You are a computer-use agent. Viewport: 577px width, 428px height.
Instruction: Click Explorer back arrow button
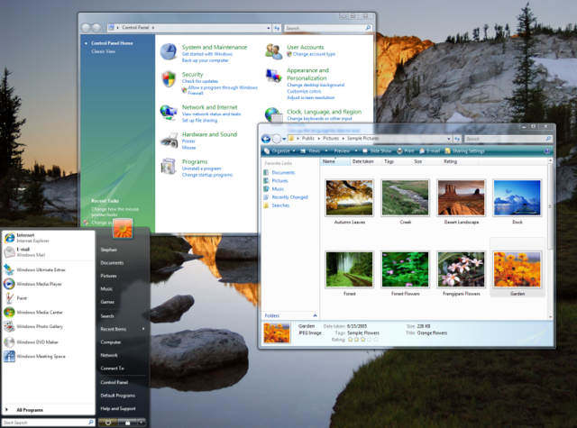coord(266,139)
